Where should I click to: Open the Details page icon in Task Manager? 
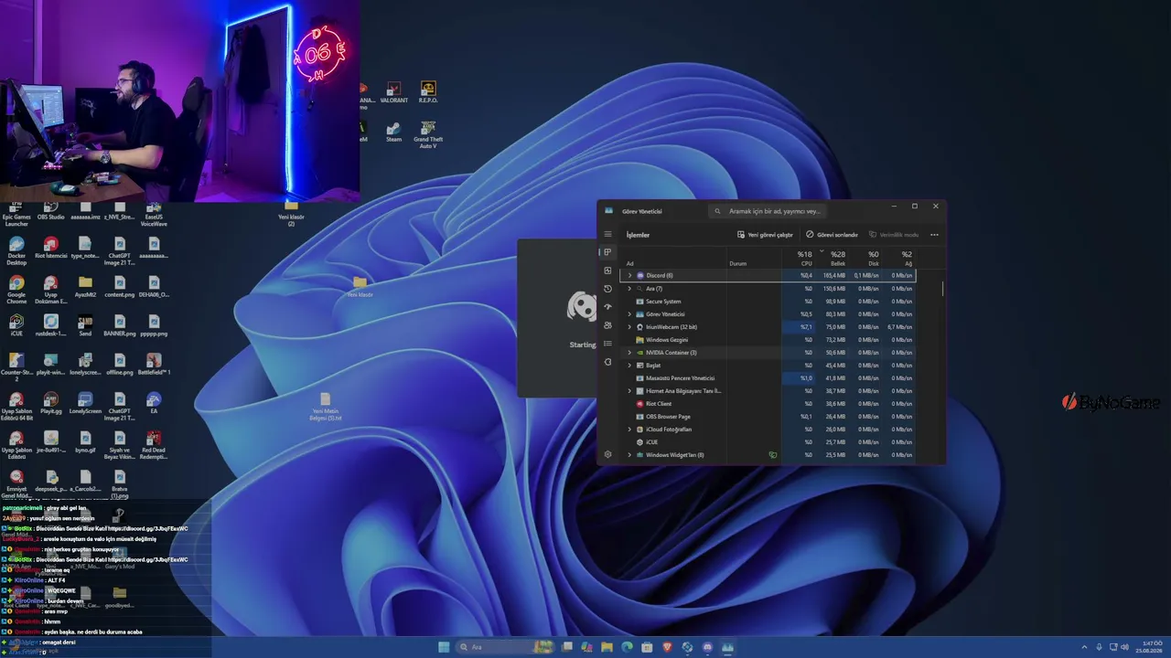pos(607,344)
